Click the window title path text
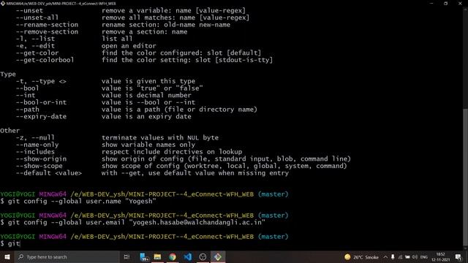The height and width of the screenshot is (263, 468). [61, 3]
